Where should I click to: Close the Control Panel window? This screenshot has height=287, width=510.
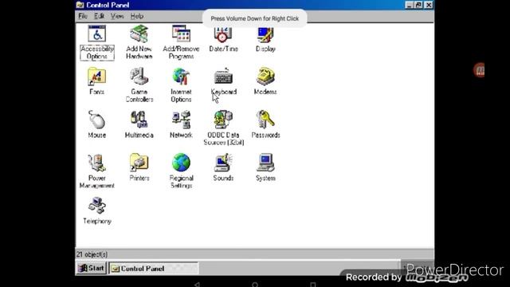pos(429,5)
